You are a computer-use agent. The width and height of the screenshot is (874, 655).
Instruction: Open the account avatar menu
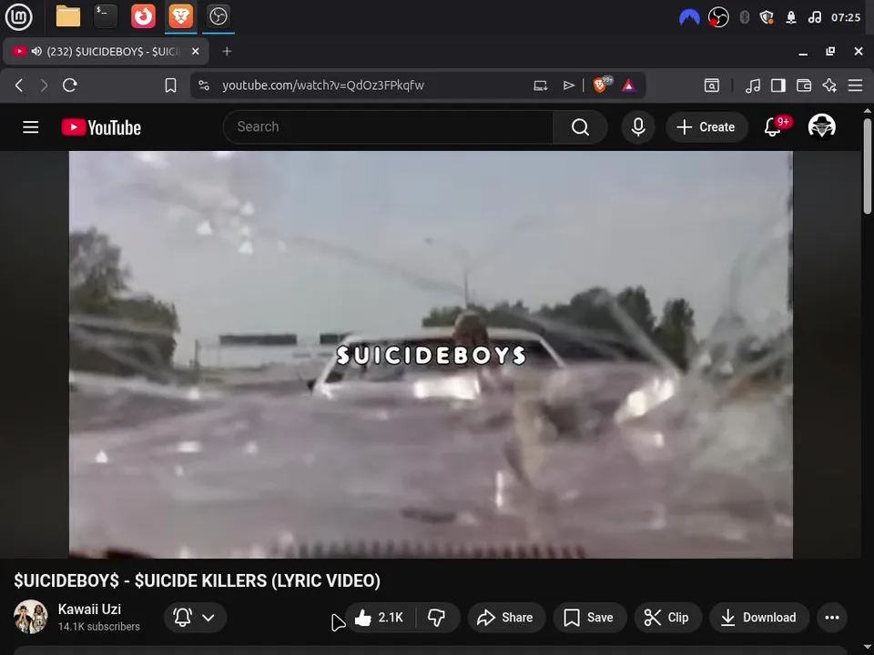tap(821, 126)
